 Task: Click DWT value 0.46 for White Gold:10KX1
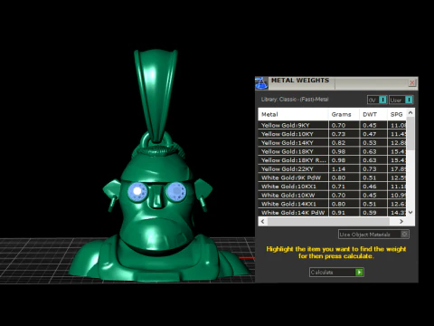370,187
